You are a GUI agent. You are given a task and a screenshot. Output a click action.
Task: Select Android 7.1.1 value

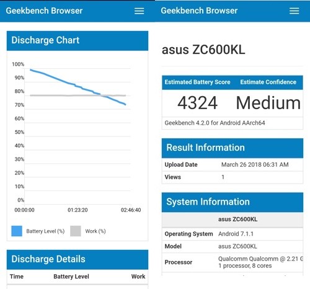coord(236,234)
